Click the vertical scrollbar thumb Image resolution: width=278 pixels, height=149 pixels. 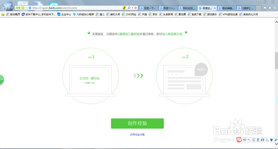click(276, 61)
